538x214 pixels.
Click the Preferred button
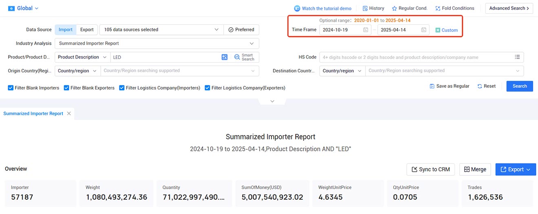(241, 30)
